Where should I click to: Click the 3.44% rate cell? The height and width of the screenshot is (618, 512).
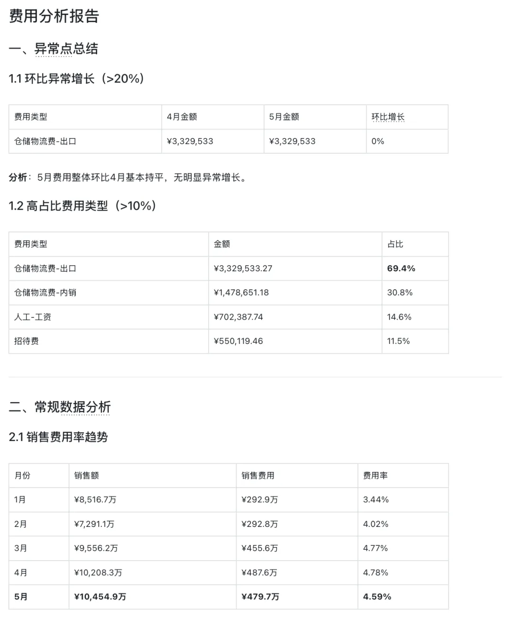click(x=376, y=500)
